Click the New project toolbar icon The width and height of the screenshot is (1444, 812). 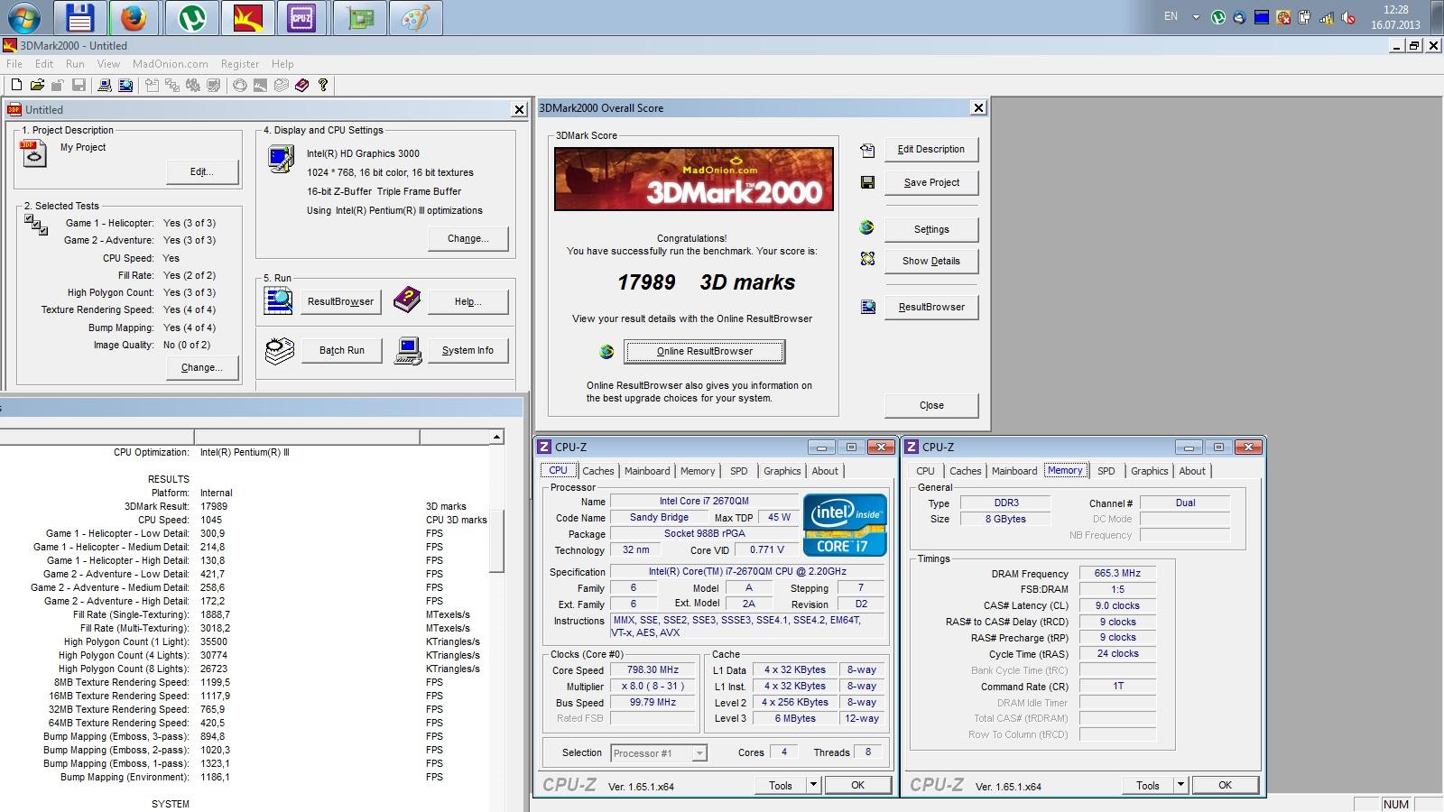tap(16, 85)
